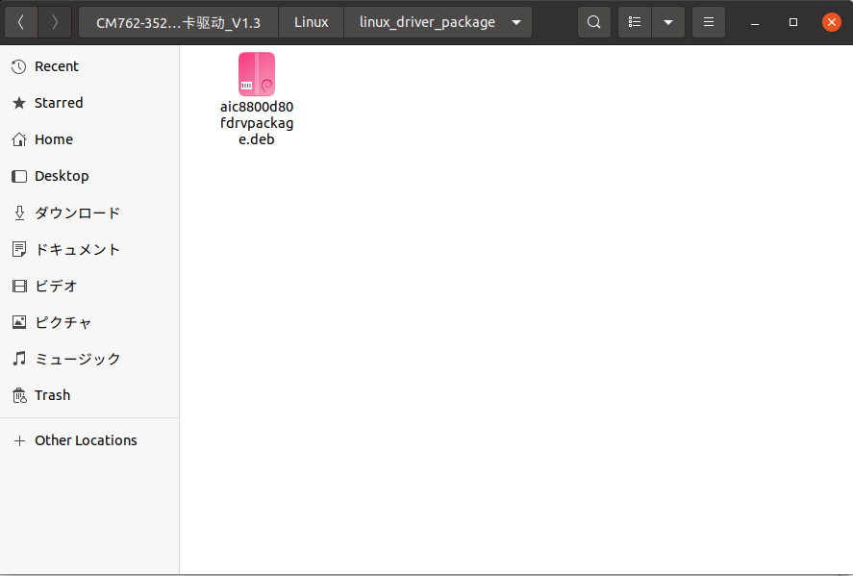Viewport: 853px width, 576px height.
Task: Navigate to Linux path segment
Action: (x=312, y=22)
